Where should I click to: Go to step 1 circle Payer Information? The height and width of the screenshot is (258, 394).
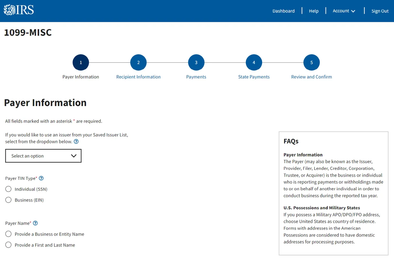(81, 62)
